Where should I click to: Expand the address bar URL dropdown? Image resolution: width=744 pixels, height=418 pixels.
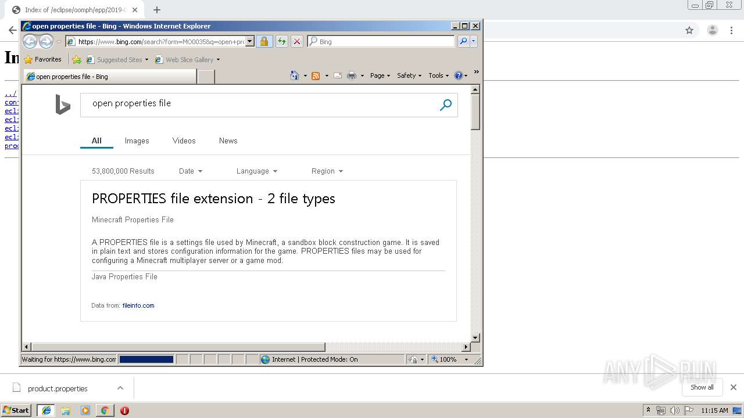[x=250, y=41]
